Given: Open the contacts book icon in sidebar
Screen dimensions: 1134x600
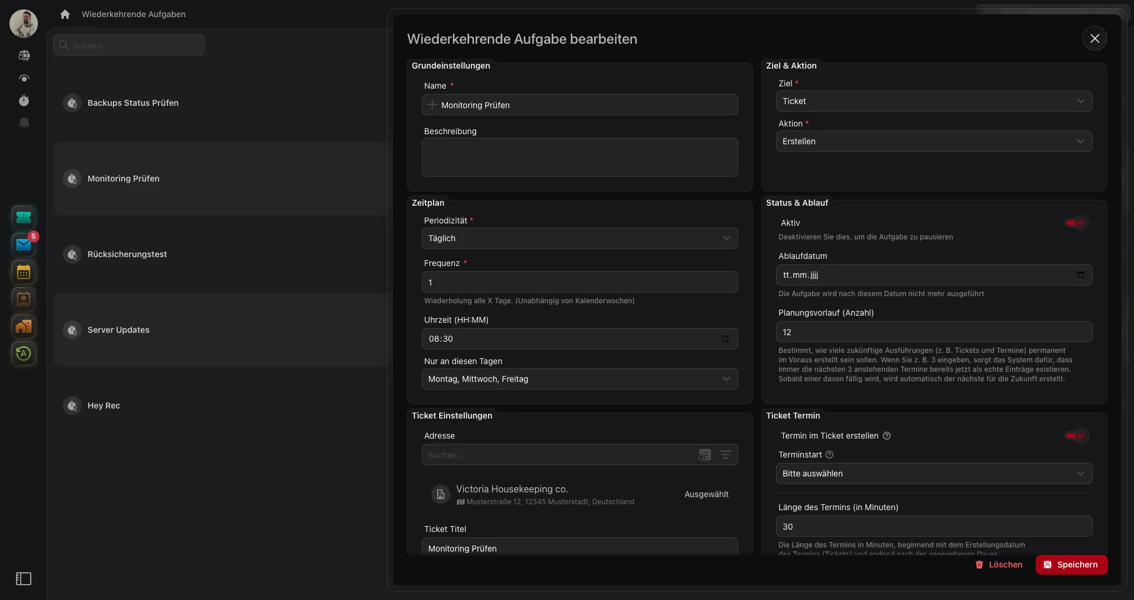Looking at the screenshot, I should point(24,299).
